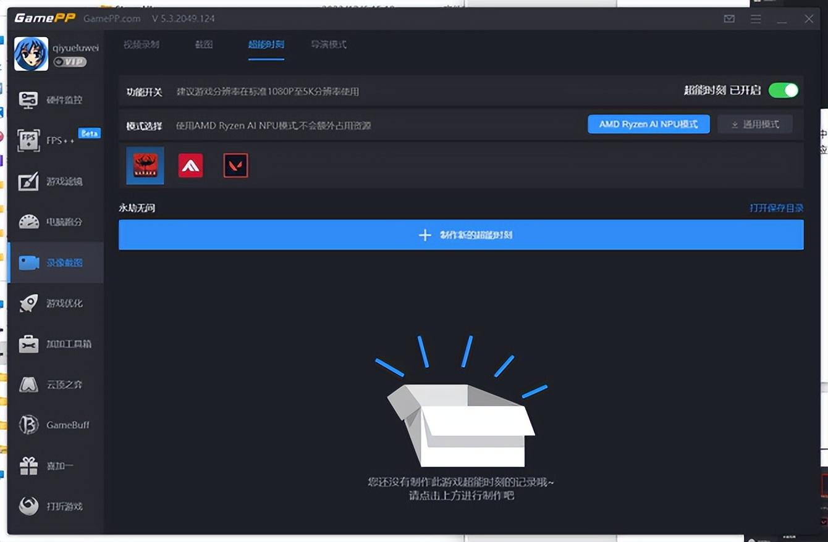Select the Valorant game icon

click(x=235, y=165)
